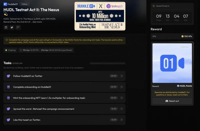Open the HUDL Points reward image

click(x=172, y=63)
